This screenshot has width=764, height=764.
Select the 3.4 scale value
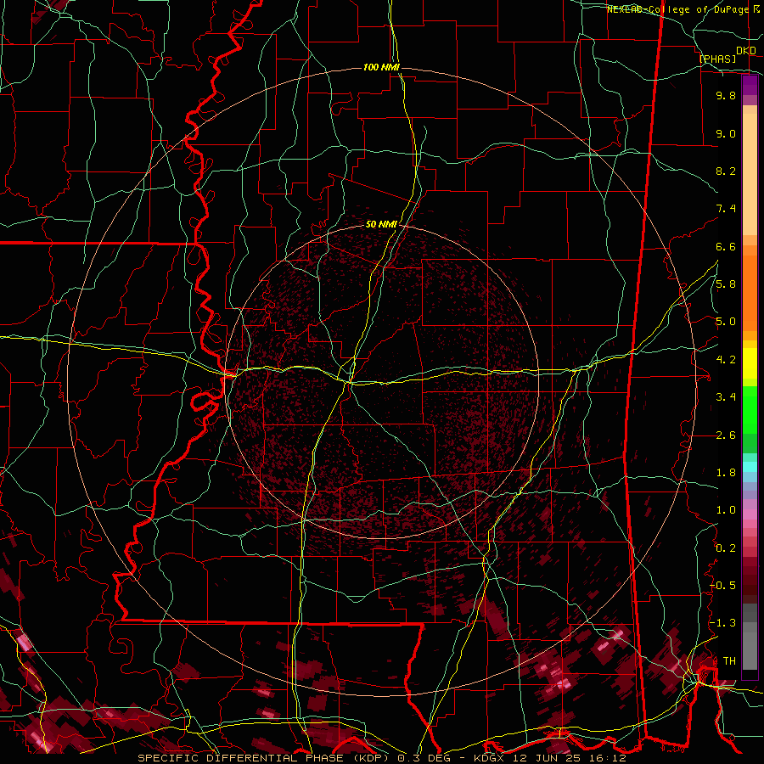tap(726, 397)
